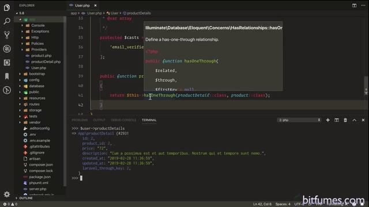Open the Explorer view in activity bar

(x=7, y=7)
